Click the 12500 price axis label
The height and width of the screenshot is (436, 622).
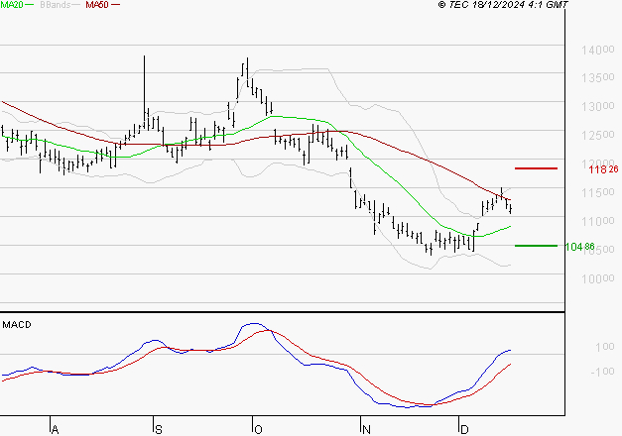pyautogui.click(x=598, y=135)
